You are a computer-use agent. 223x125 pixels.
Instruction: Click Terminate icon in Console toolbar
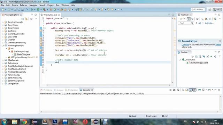click(x=170, y=90)
